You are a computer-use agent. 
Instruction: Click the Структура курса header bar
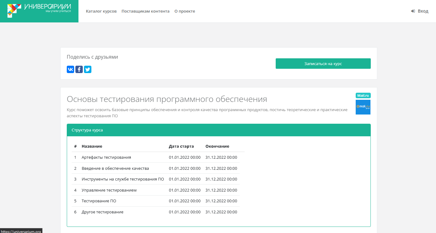(x=219, y=130)
